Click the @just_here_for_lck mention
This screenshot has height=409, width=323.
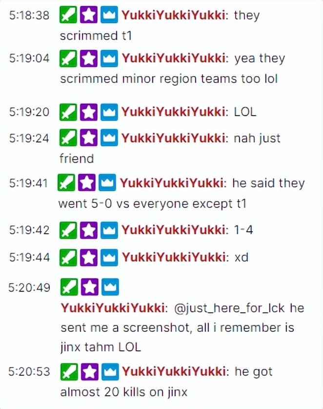(229, 308)
